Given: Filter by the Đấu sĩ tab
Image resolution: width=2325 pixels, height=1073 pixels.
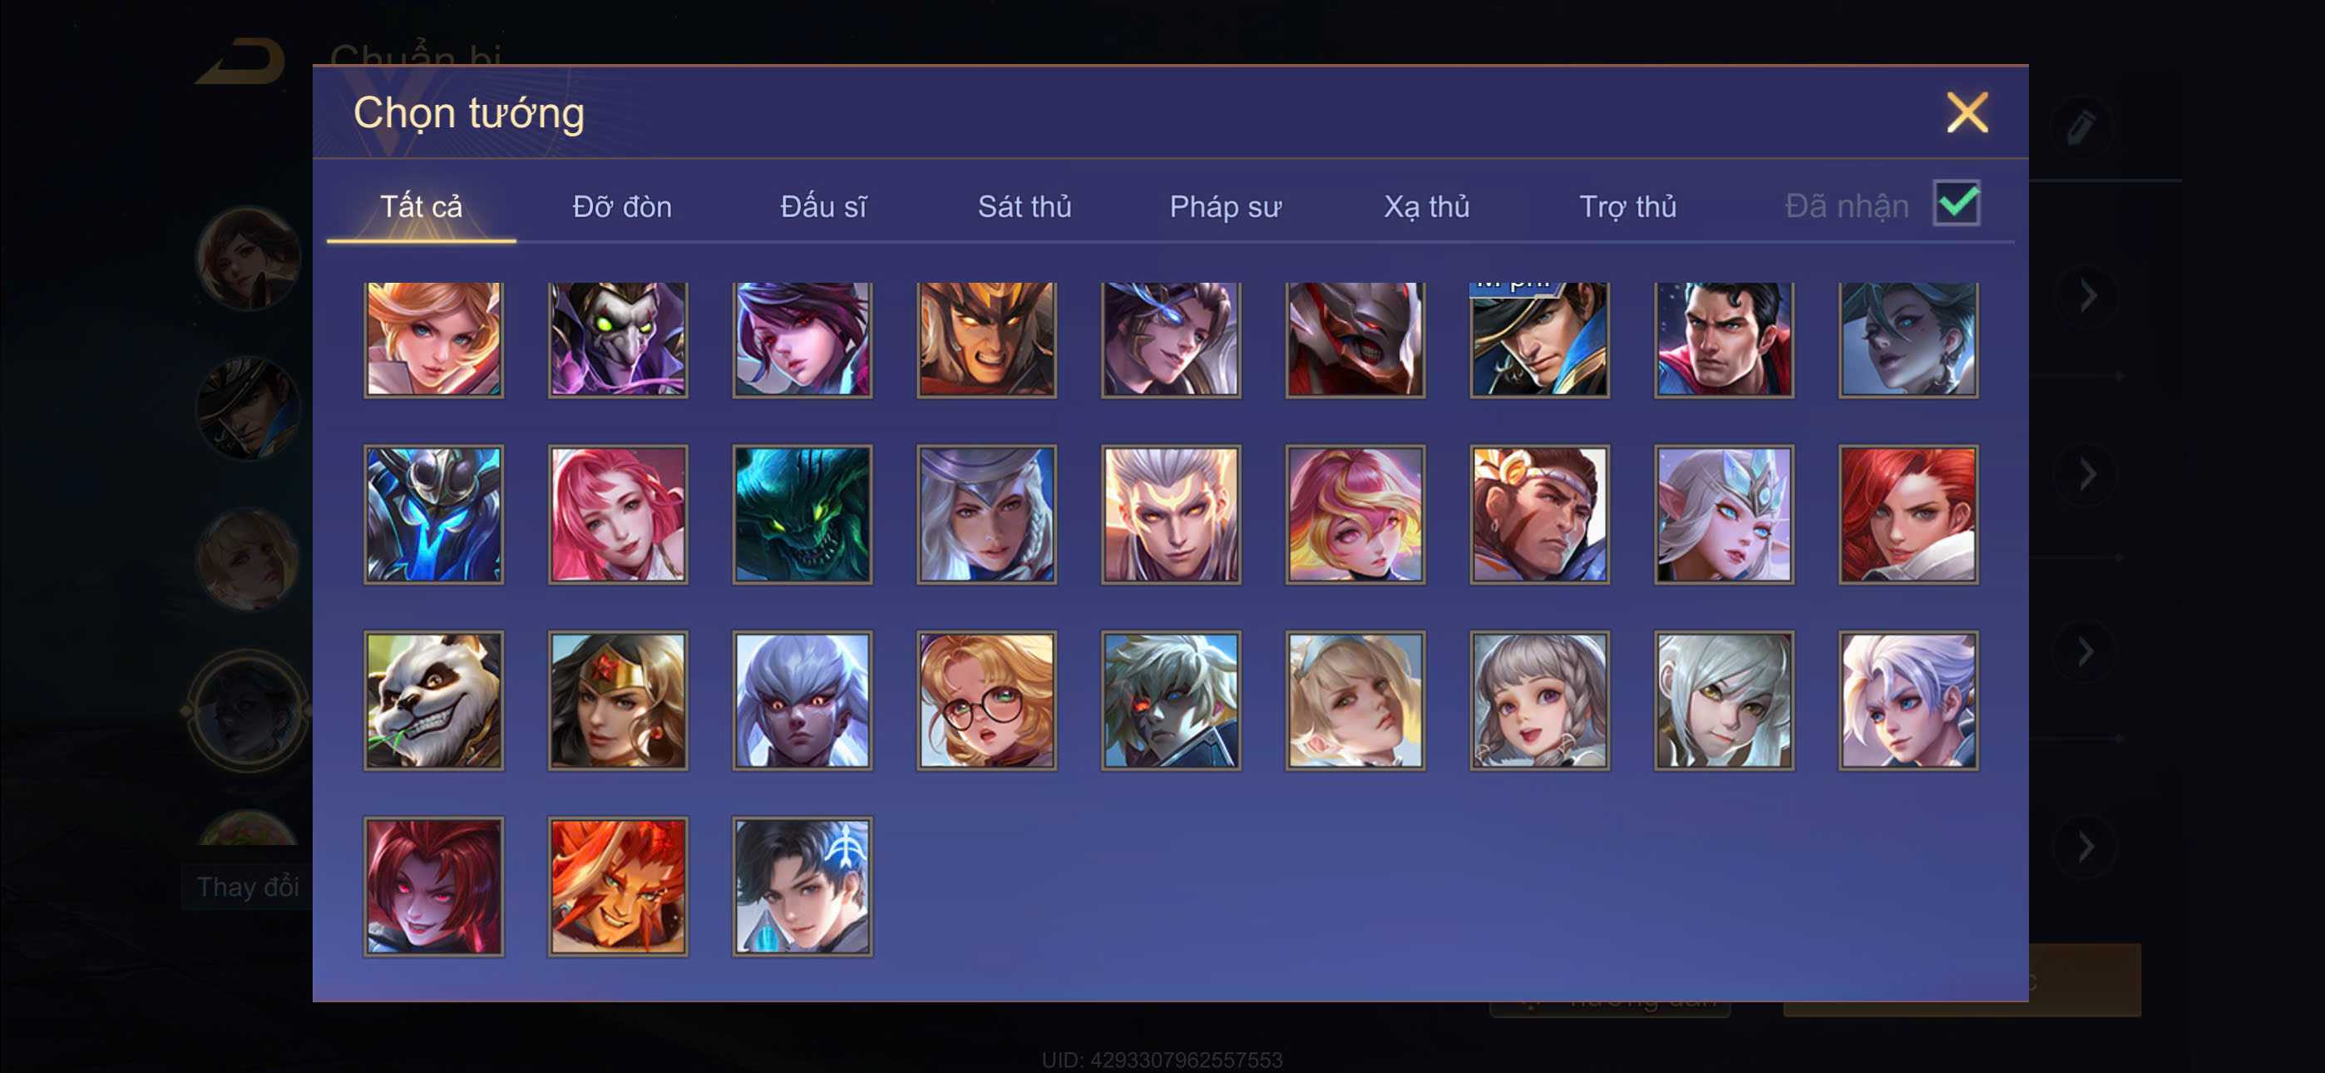Looking at the screenshot, I should click(823, 207).
